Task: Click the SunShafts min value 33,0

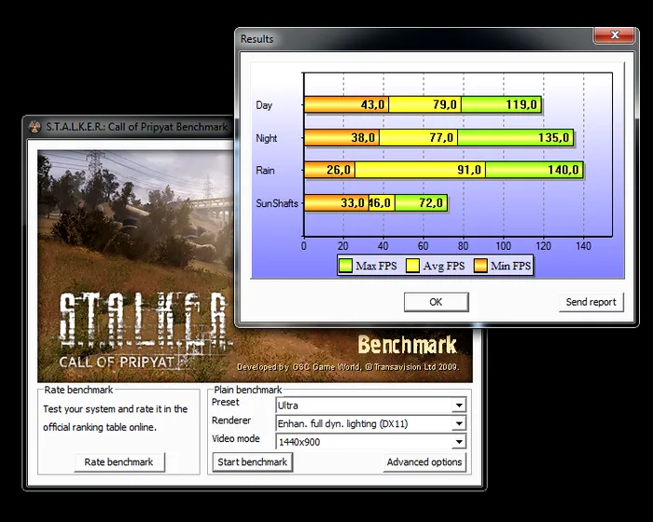Action: point(353,202)
